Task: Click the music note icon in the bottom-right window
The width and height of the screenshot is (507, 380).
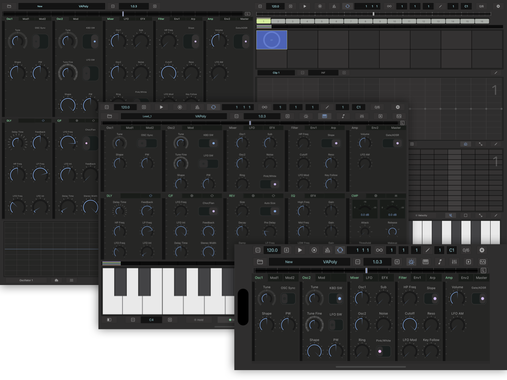Action: tap(440, 262)
